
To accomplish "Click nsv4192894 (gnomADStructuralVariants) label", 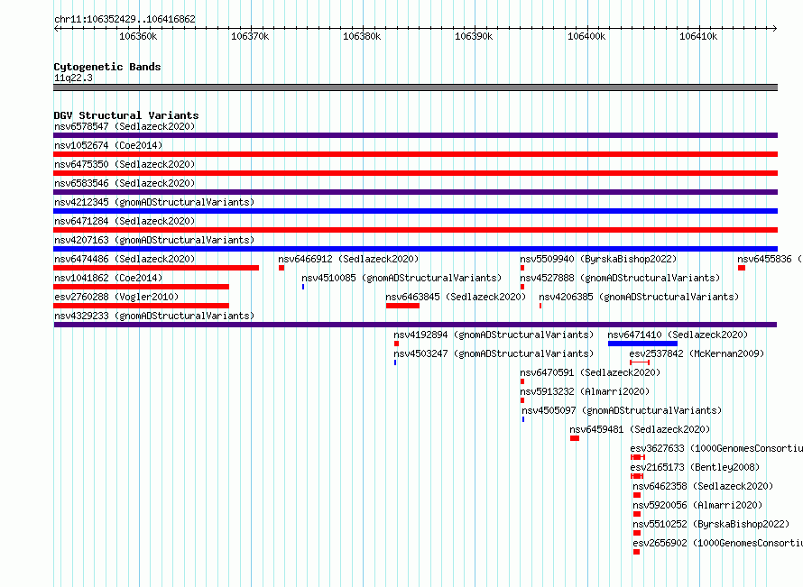I will click(494, 335).
